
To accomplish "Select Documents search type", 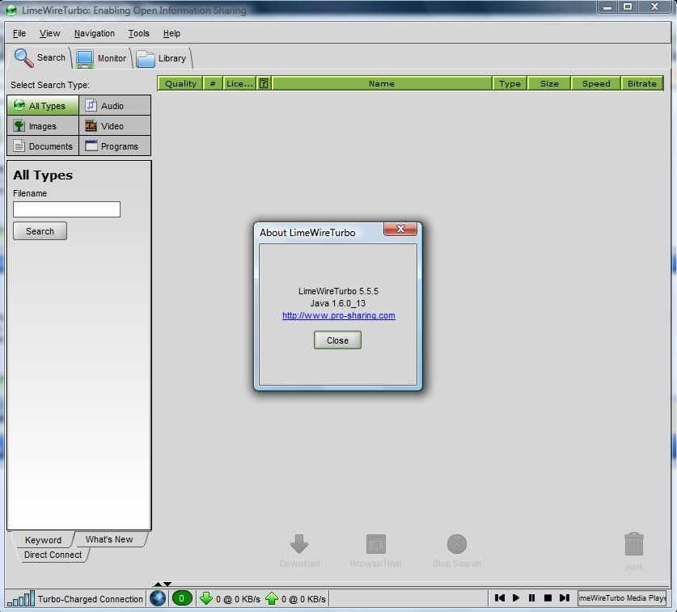I will coord(43,146).
